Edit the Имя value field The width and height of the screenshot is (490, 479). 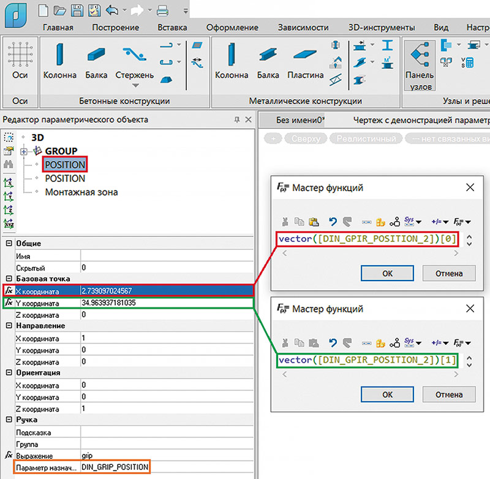pyautogui.click(x=167, y=256)
